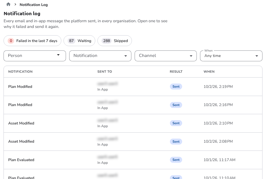Filter by the 87 Waiting chip
The image size is (266, 179).
79,41
